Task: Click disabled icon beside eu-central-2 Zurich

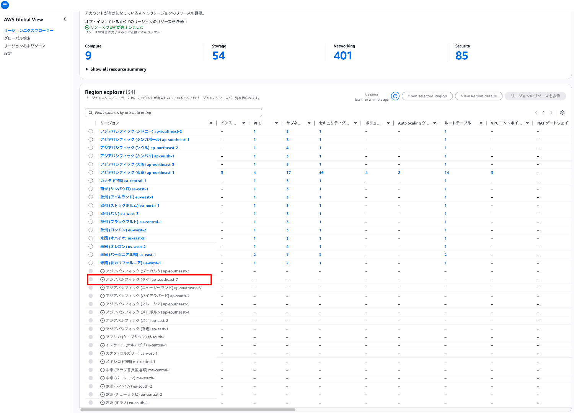Action: pos(103,395)
